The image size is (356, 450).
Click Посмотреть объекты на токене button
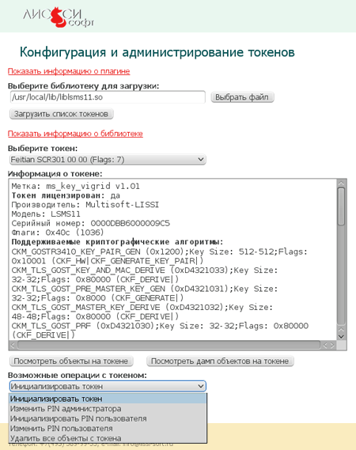pos(71,361)
